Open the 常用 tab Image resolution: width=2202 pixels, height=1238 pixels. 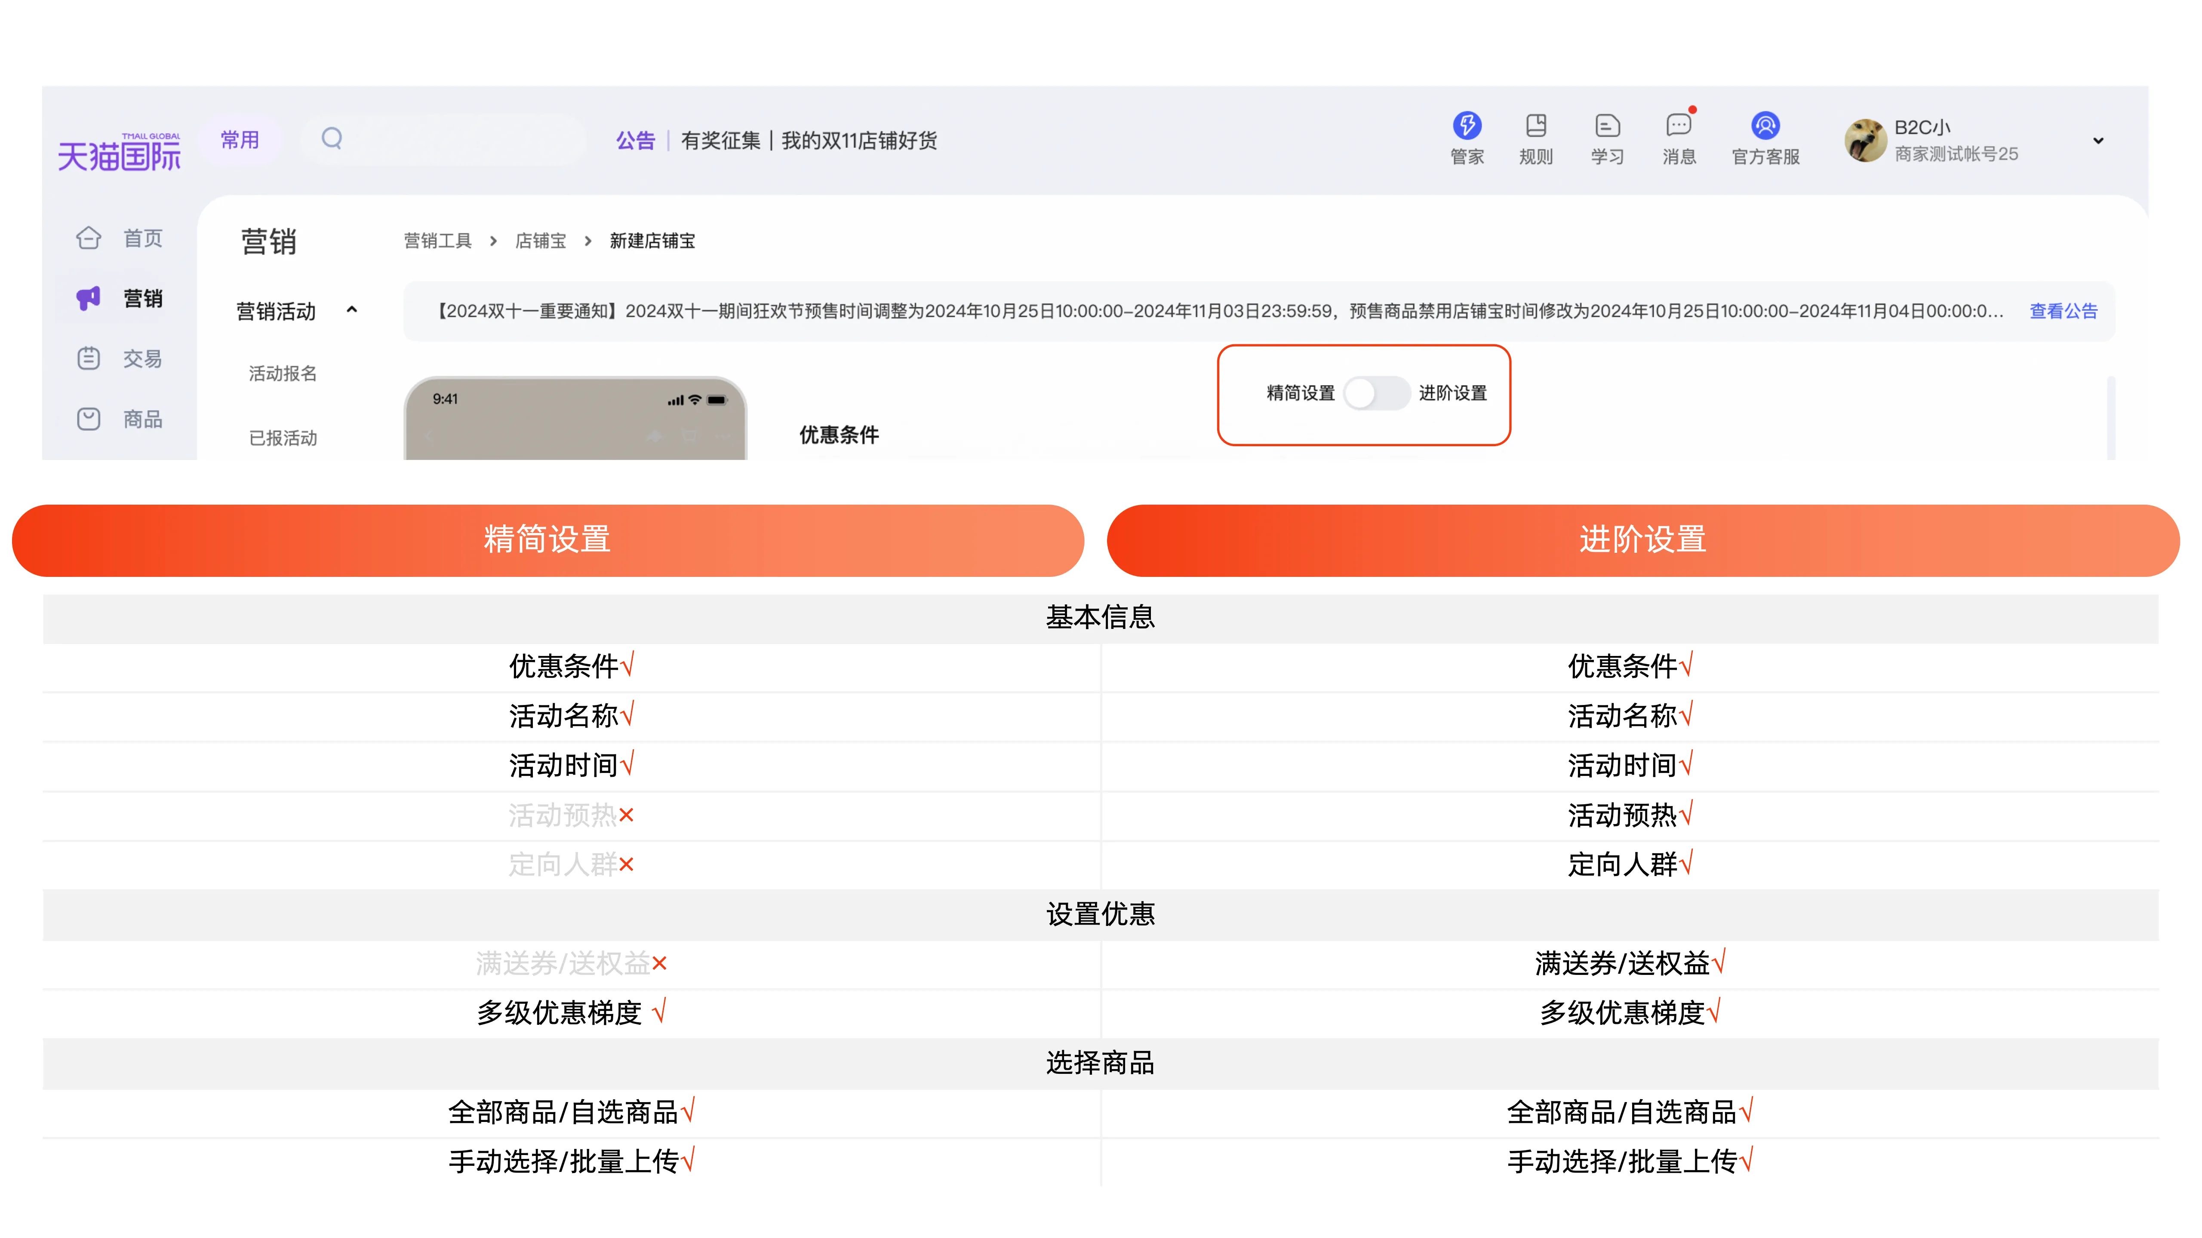pyautogui.click(x=240, y=139)
